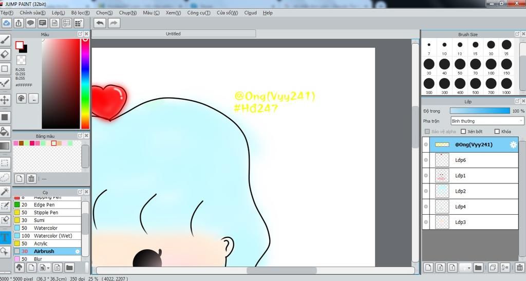Open add-brush dropdown arrow in brush panel
Viewport: 526px width, 281px height.
pyautogui.click(x=48, y=268)
